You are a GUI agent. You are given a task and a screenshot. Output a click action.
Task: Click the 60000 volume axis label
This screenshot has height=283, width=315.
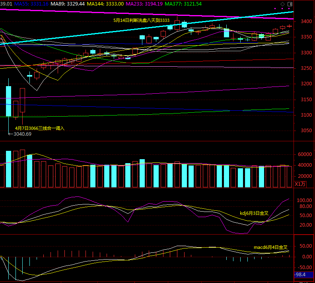pos(305,154)
